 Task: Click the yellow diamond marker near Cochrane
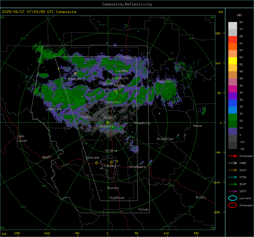(97, 163)
